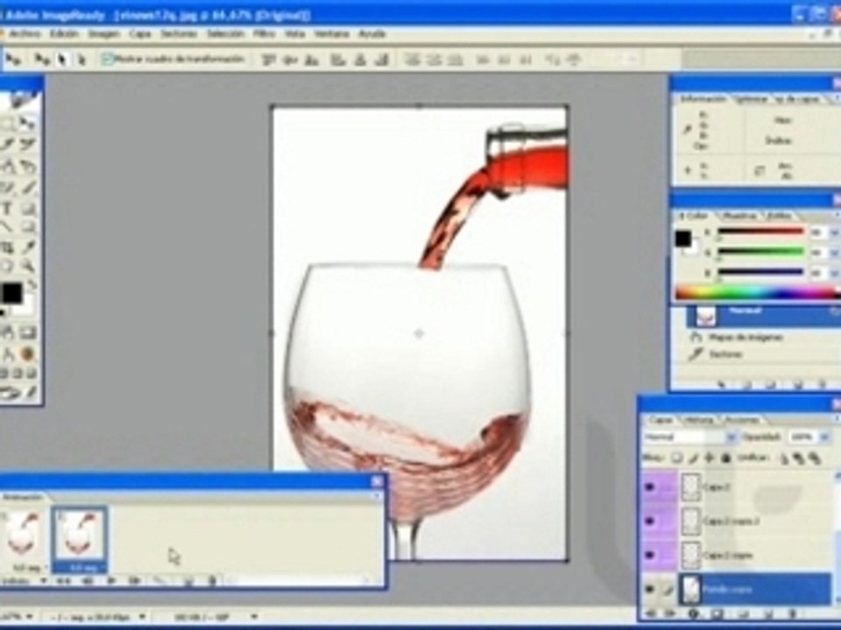Click the blue (B) color slider
841x630 pixels.
760,272
